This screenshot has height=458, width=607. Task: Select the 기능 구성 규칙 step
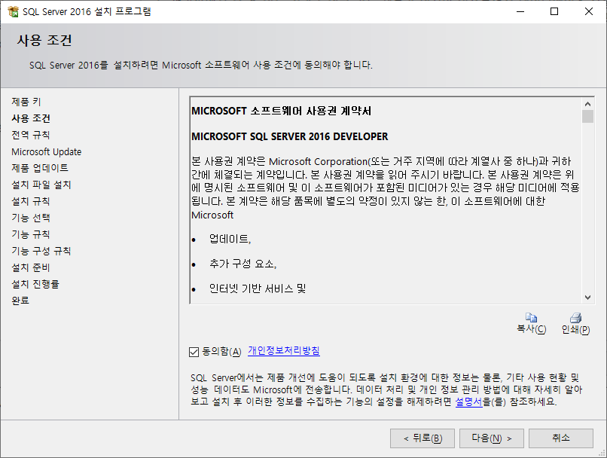(x=41, y=252)
